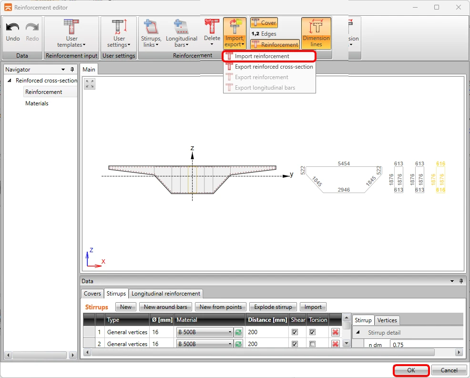The image size is (470, 378).
Task: Uncheck Shear checkbox for stirrup 1
Action: [295, 332]
